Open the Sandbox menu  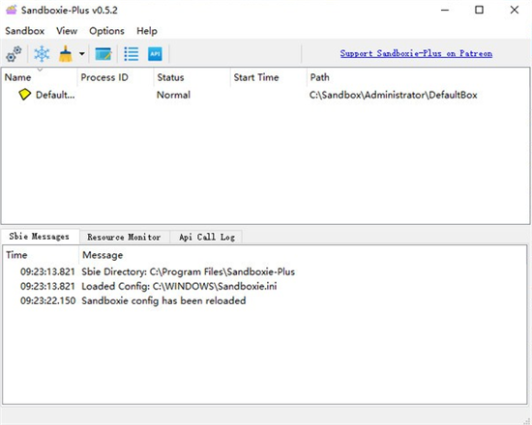point(25,31)
